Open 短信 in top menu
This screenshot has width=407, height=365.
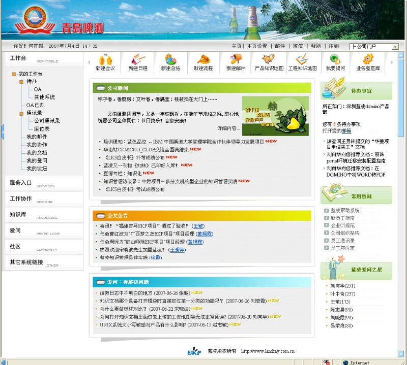(298, 46)
